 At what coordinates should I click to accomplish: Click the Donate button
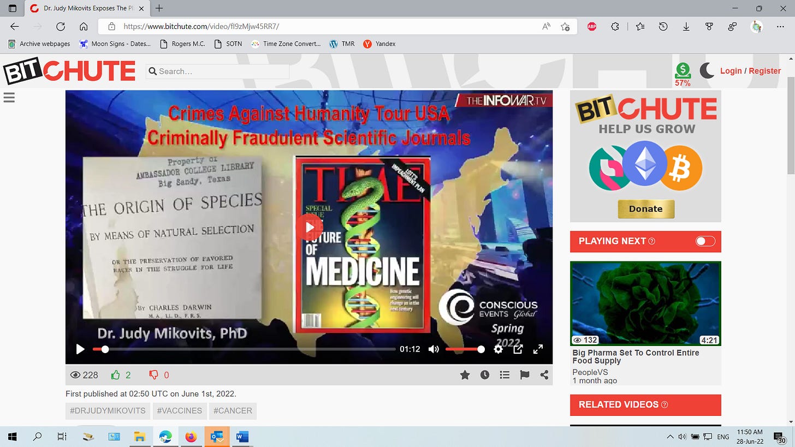tap(645, 209)
